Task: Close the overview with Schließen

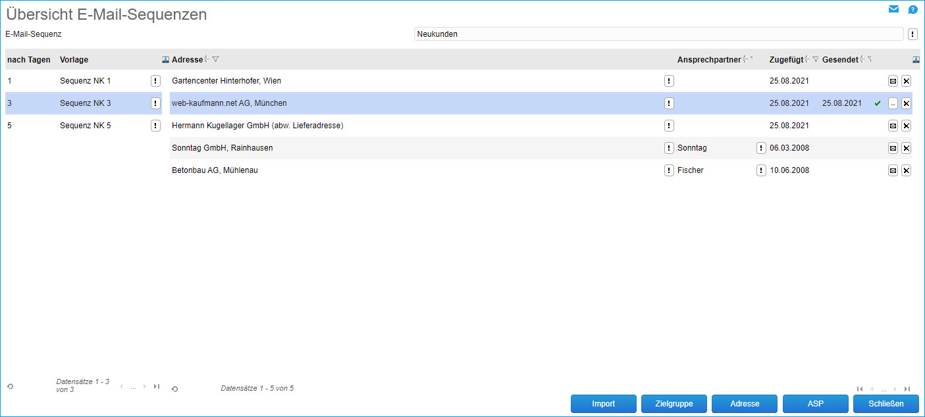Action: [x=885, y=404]
